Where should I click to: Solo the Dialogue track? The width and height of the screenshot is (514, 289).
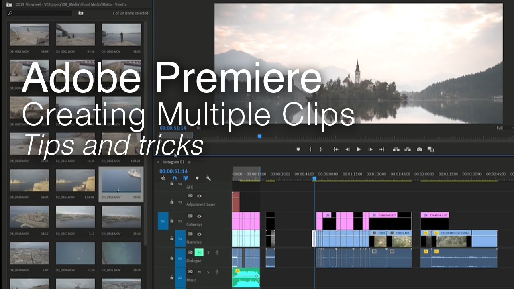(x=208, y=252)
